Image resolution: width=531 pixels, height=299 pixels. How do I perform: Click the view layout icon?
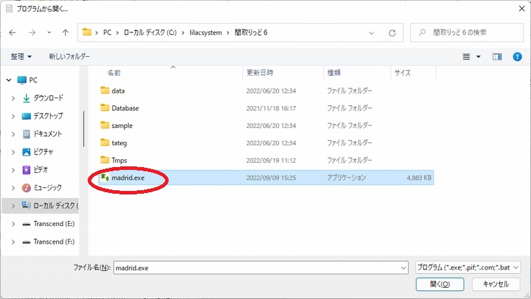click(466, 57)
